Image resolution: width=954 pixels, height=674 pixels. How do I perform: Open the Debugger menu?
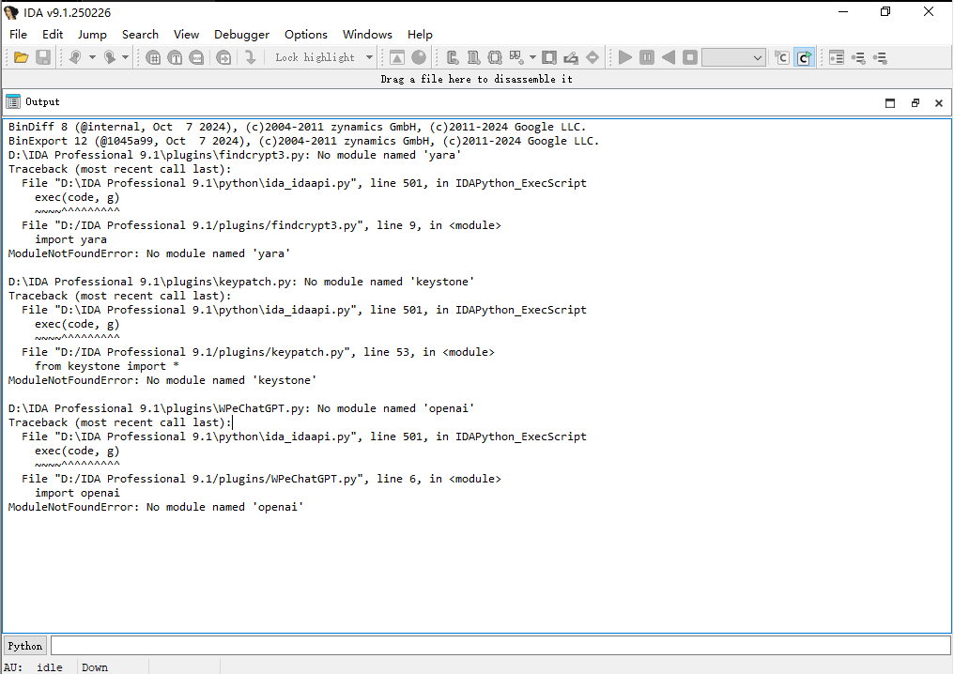(241, 35)
